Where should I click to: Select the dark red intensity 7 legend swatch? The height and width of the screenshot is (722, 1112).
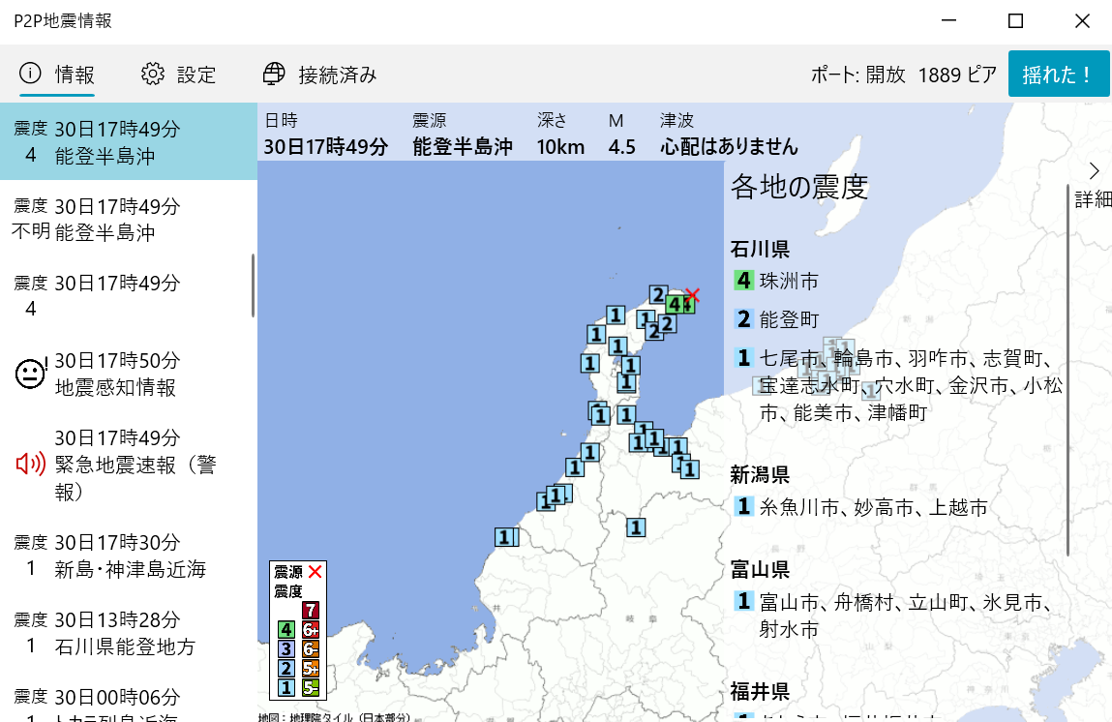coord(310,610)
